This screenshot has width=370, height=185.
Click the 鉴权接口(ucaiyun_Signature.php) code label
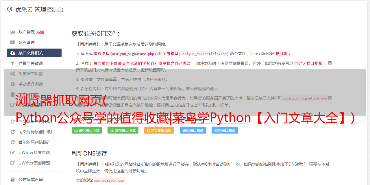125,53
